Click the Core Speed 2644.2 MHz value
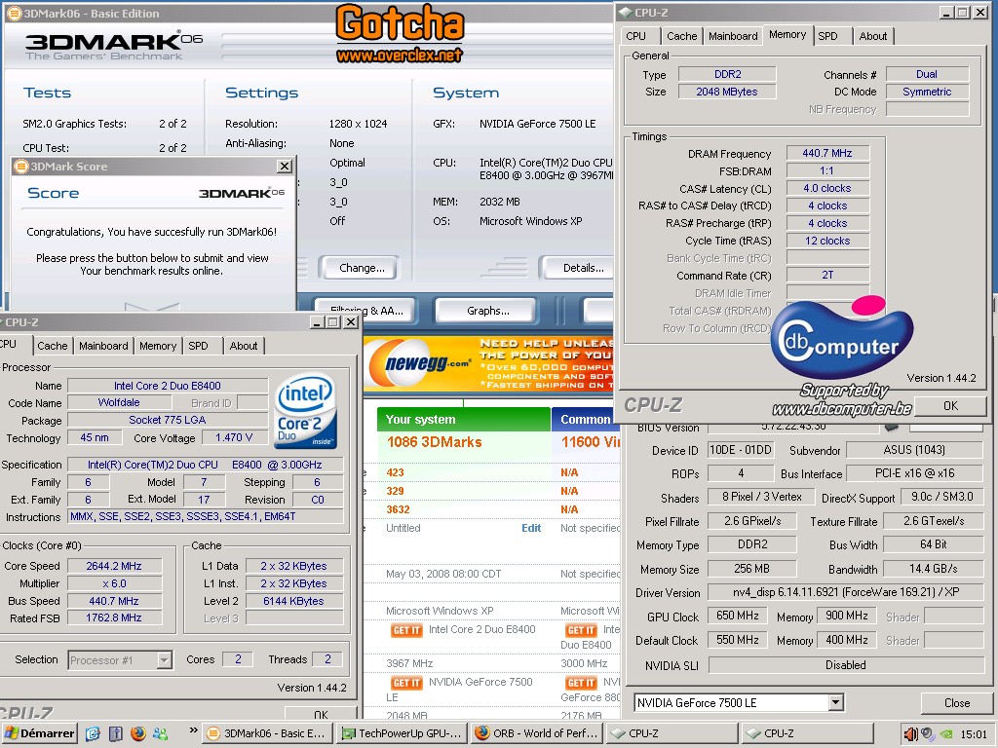Image resolution: width=998 pixels, height=748 pixels. tap(114, 566)
